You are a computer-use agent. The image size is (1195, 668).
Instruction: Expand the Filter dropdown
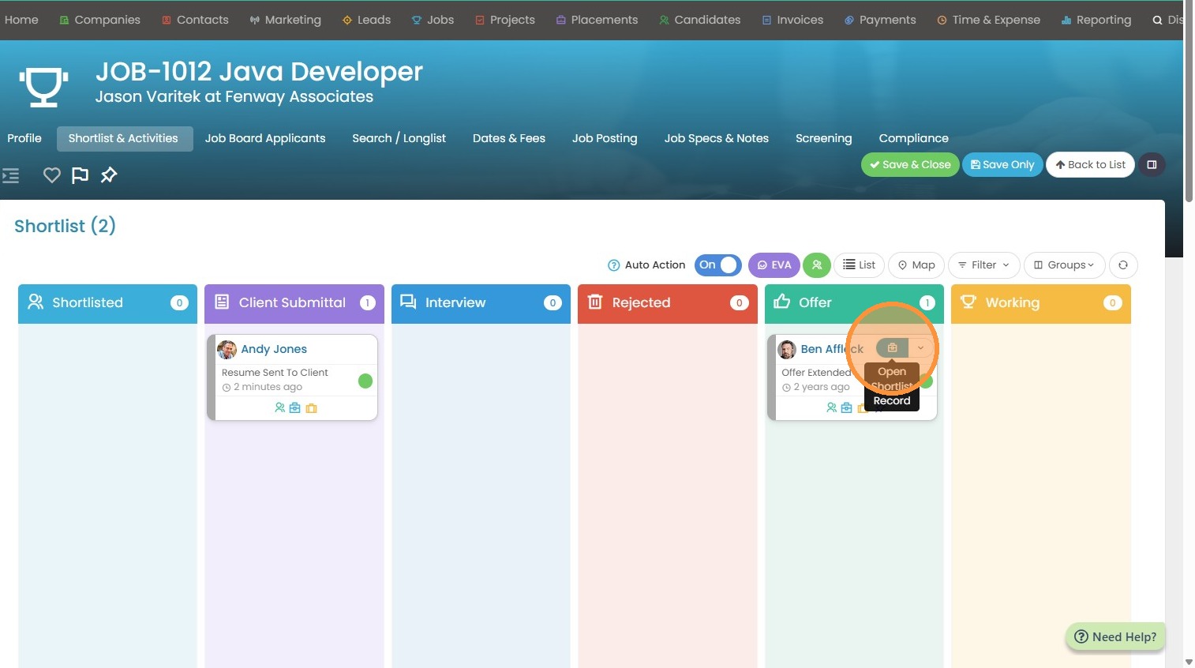[984, 265]
